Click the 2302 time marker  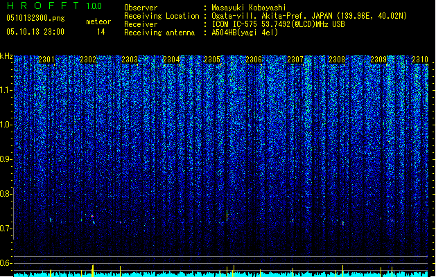(x=88, y=60)
